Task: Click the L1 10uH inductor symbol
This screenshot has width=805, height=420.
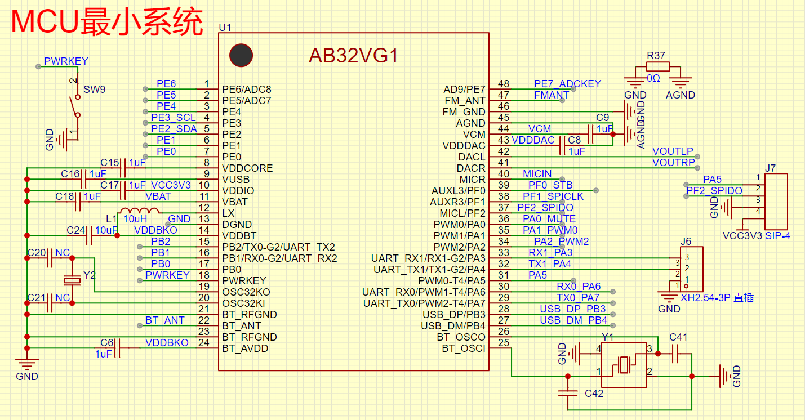Action: click(140, 212)
